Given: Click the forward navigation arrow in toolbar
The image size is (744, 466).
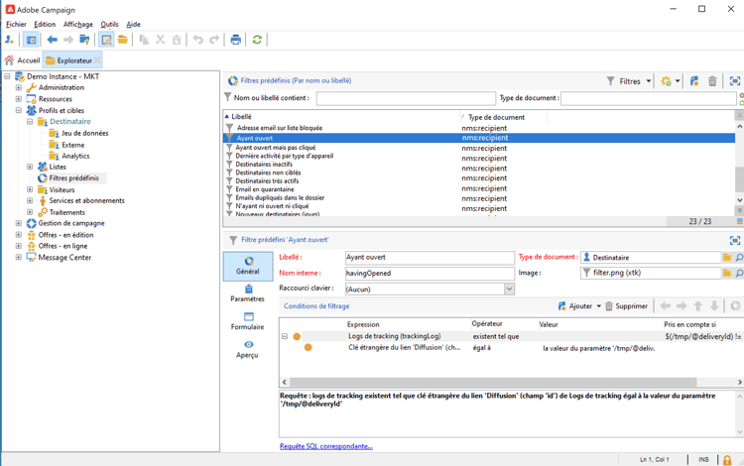Looking at the screenshot, I should click(x=68, y=40).
